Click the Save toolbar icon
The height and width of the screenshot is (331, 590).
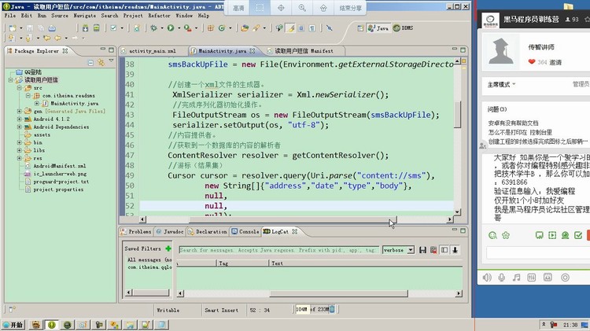(30, 28)
